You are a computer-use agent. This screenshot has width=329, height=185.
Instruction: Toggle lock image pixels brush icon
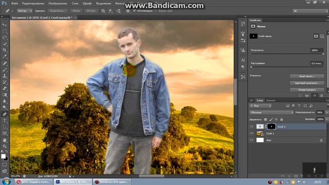271,119
